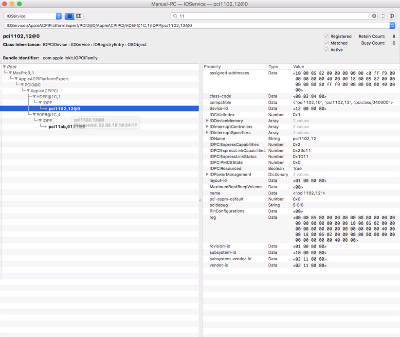Select MacPro3,1 in the registry tree
400x337 pixels.
point(23,73)
